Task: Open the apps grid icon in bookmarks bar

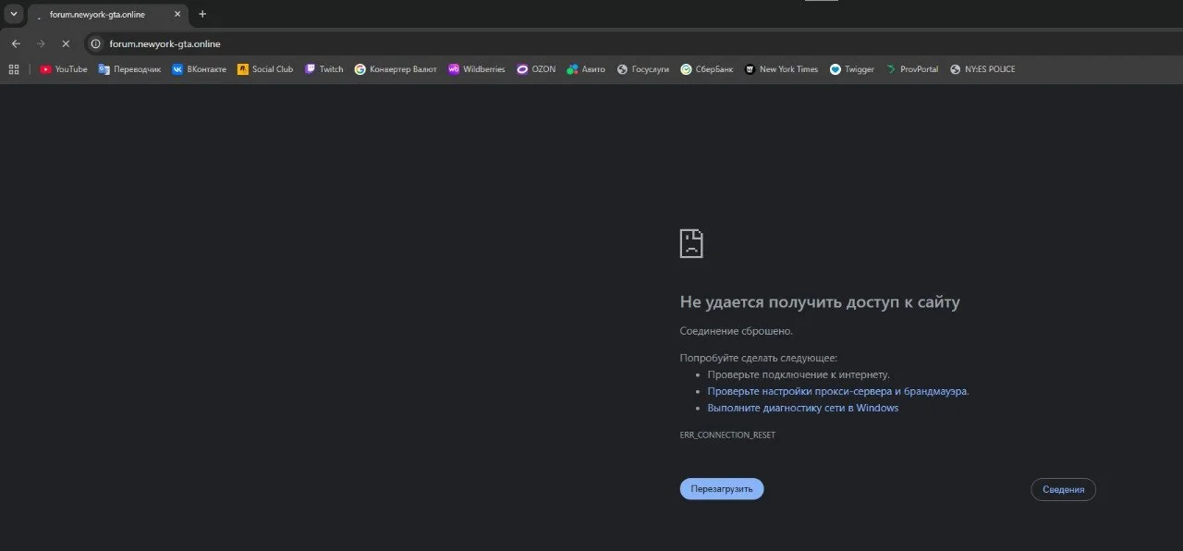Action: pyautogui.click(x=14, y=69)
